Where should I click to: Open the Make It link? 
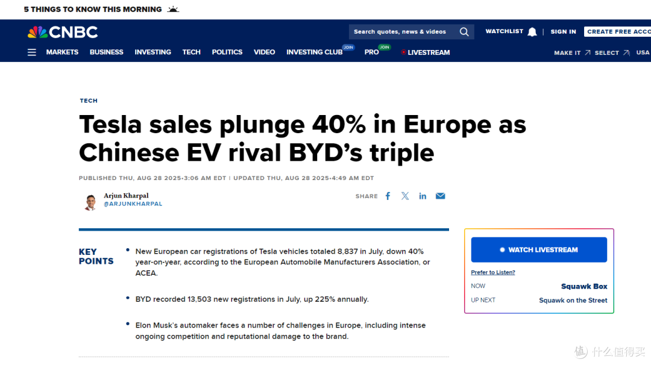click(x=567, y=52)
